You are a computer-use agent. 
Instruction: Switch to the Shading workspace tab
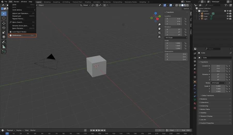(x=88, y=2)
